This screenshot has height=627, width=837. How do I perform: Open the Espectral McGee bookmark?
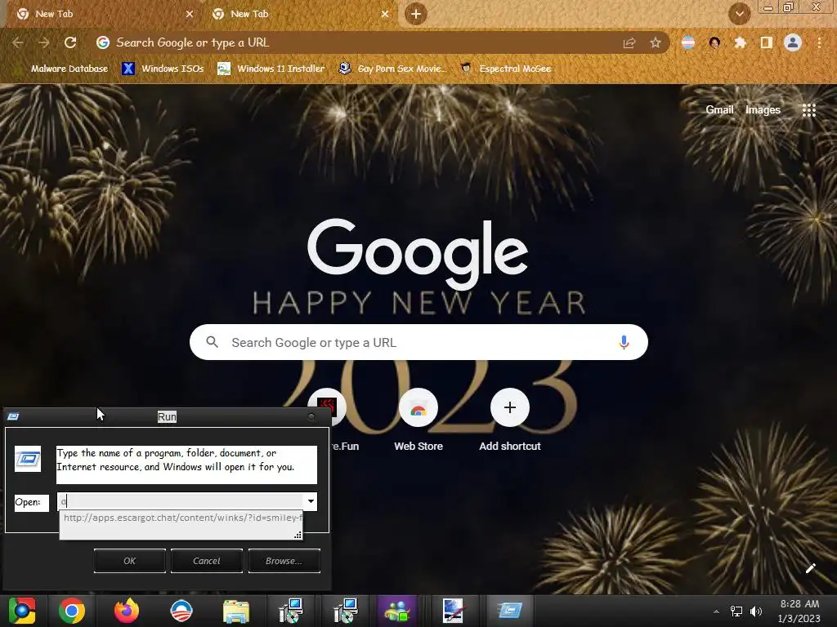pos(505,69)
